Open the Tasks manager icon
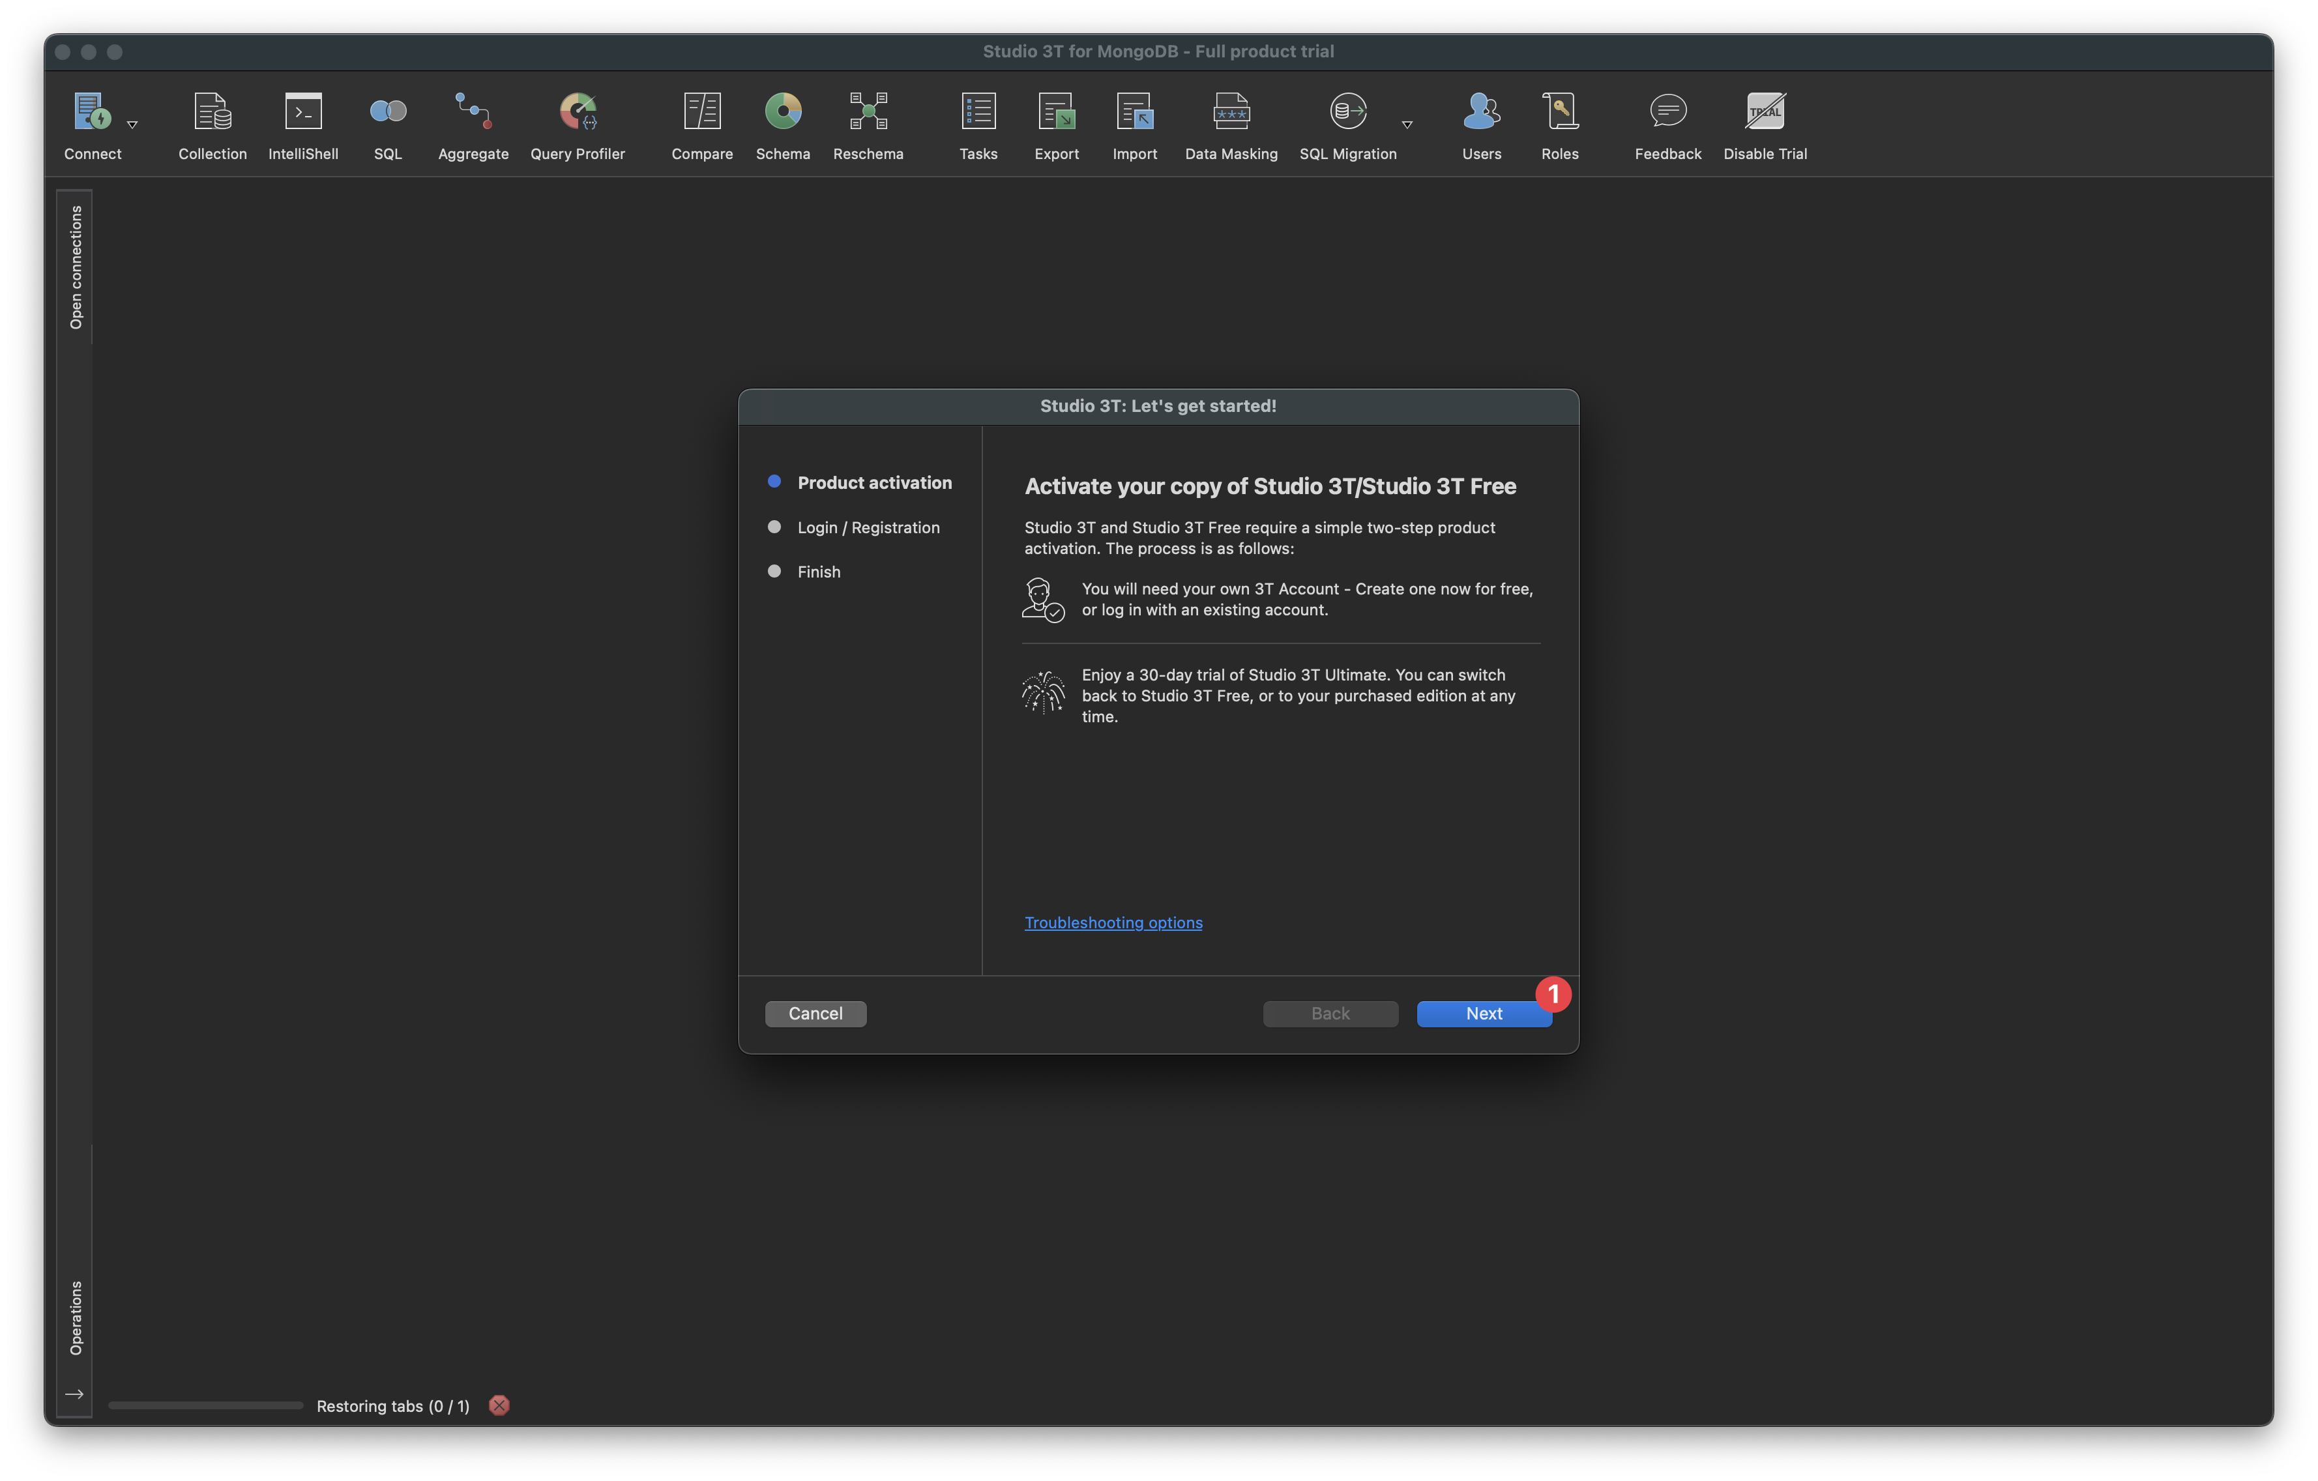Viewport: 2318px width, 1481px height. (x=978, y=111)
